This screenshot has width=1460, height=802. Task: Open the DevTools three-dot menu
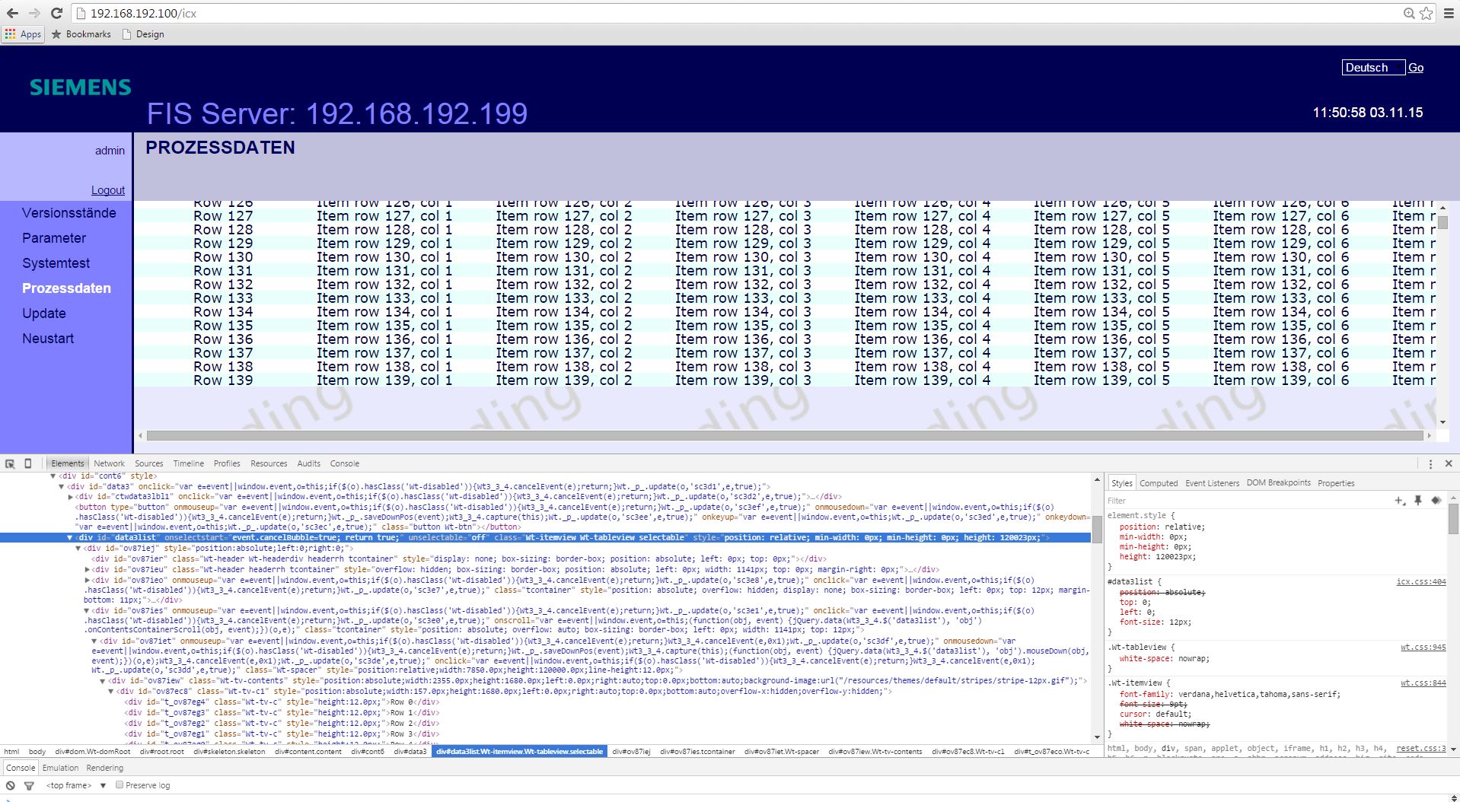point(1430,463)
